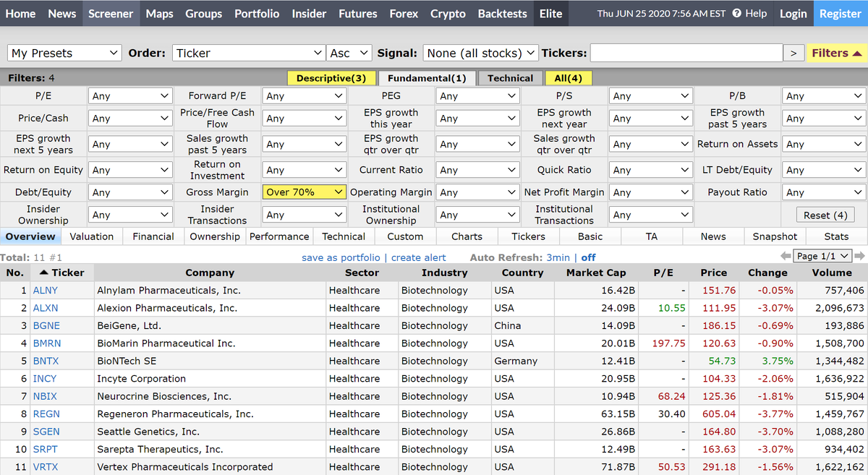Select the Financial view tab
The width and height of the screenshot is (868, 475).
pos(153,236)
